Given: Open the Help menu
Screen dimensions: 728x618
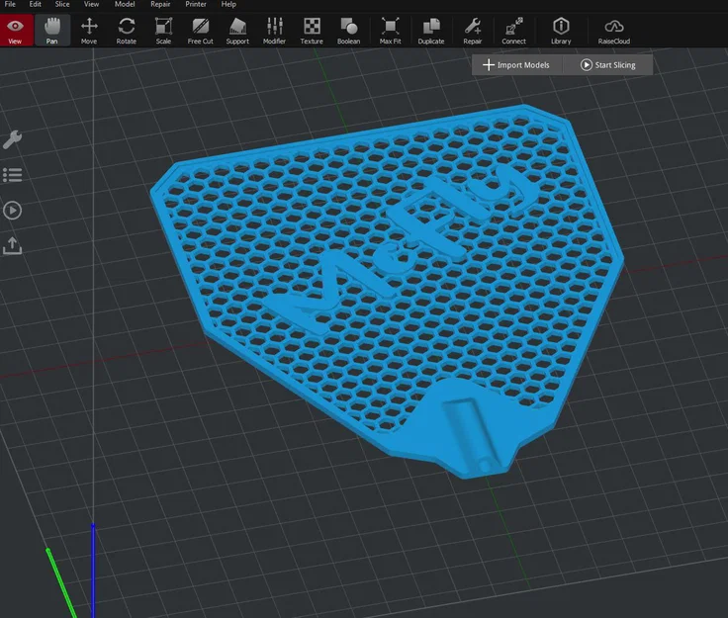Looking at the screenshot, I should pyautogui.click(x=228, y=4).
